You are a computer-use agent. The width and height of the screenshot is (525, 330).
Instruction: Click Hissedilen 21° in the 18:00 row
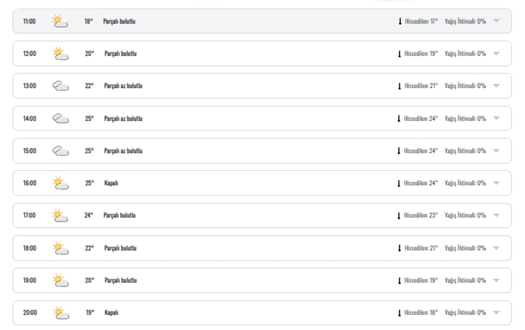[421, 248]
